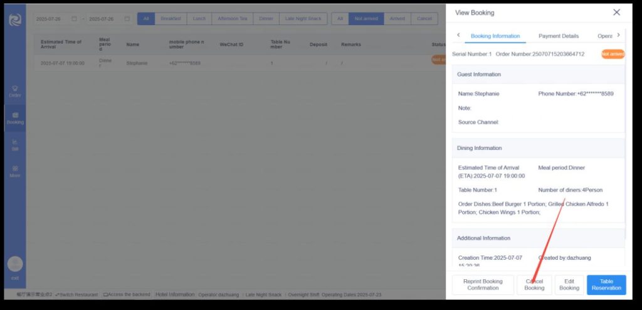This screenshot has height=310, width=642.
Task: Click the Table Reservation button
Action: point(606,284)
